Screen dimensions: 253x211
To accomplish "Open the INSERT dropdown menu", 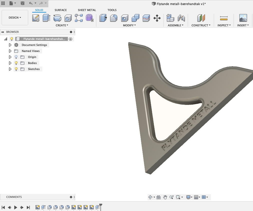I will click(243, 25).
